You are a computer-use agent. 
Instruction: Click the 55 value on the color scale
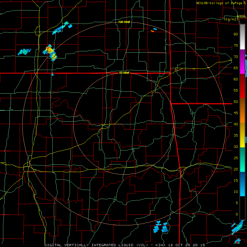236,90
